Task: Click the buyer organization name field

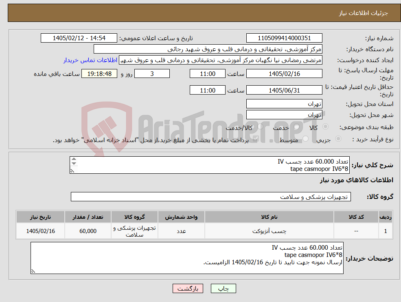Action: click(x=208, y=49)
